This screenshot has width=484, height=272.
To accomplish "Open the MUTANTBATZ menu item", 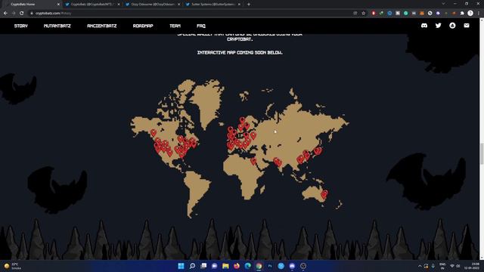I will click(x=57, y=26).
